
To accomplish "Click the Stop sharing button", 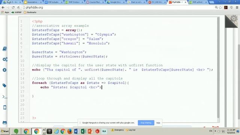I will tap(146, 123).
